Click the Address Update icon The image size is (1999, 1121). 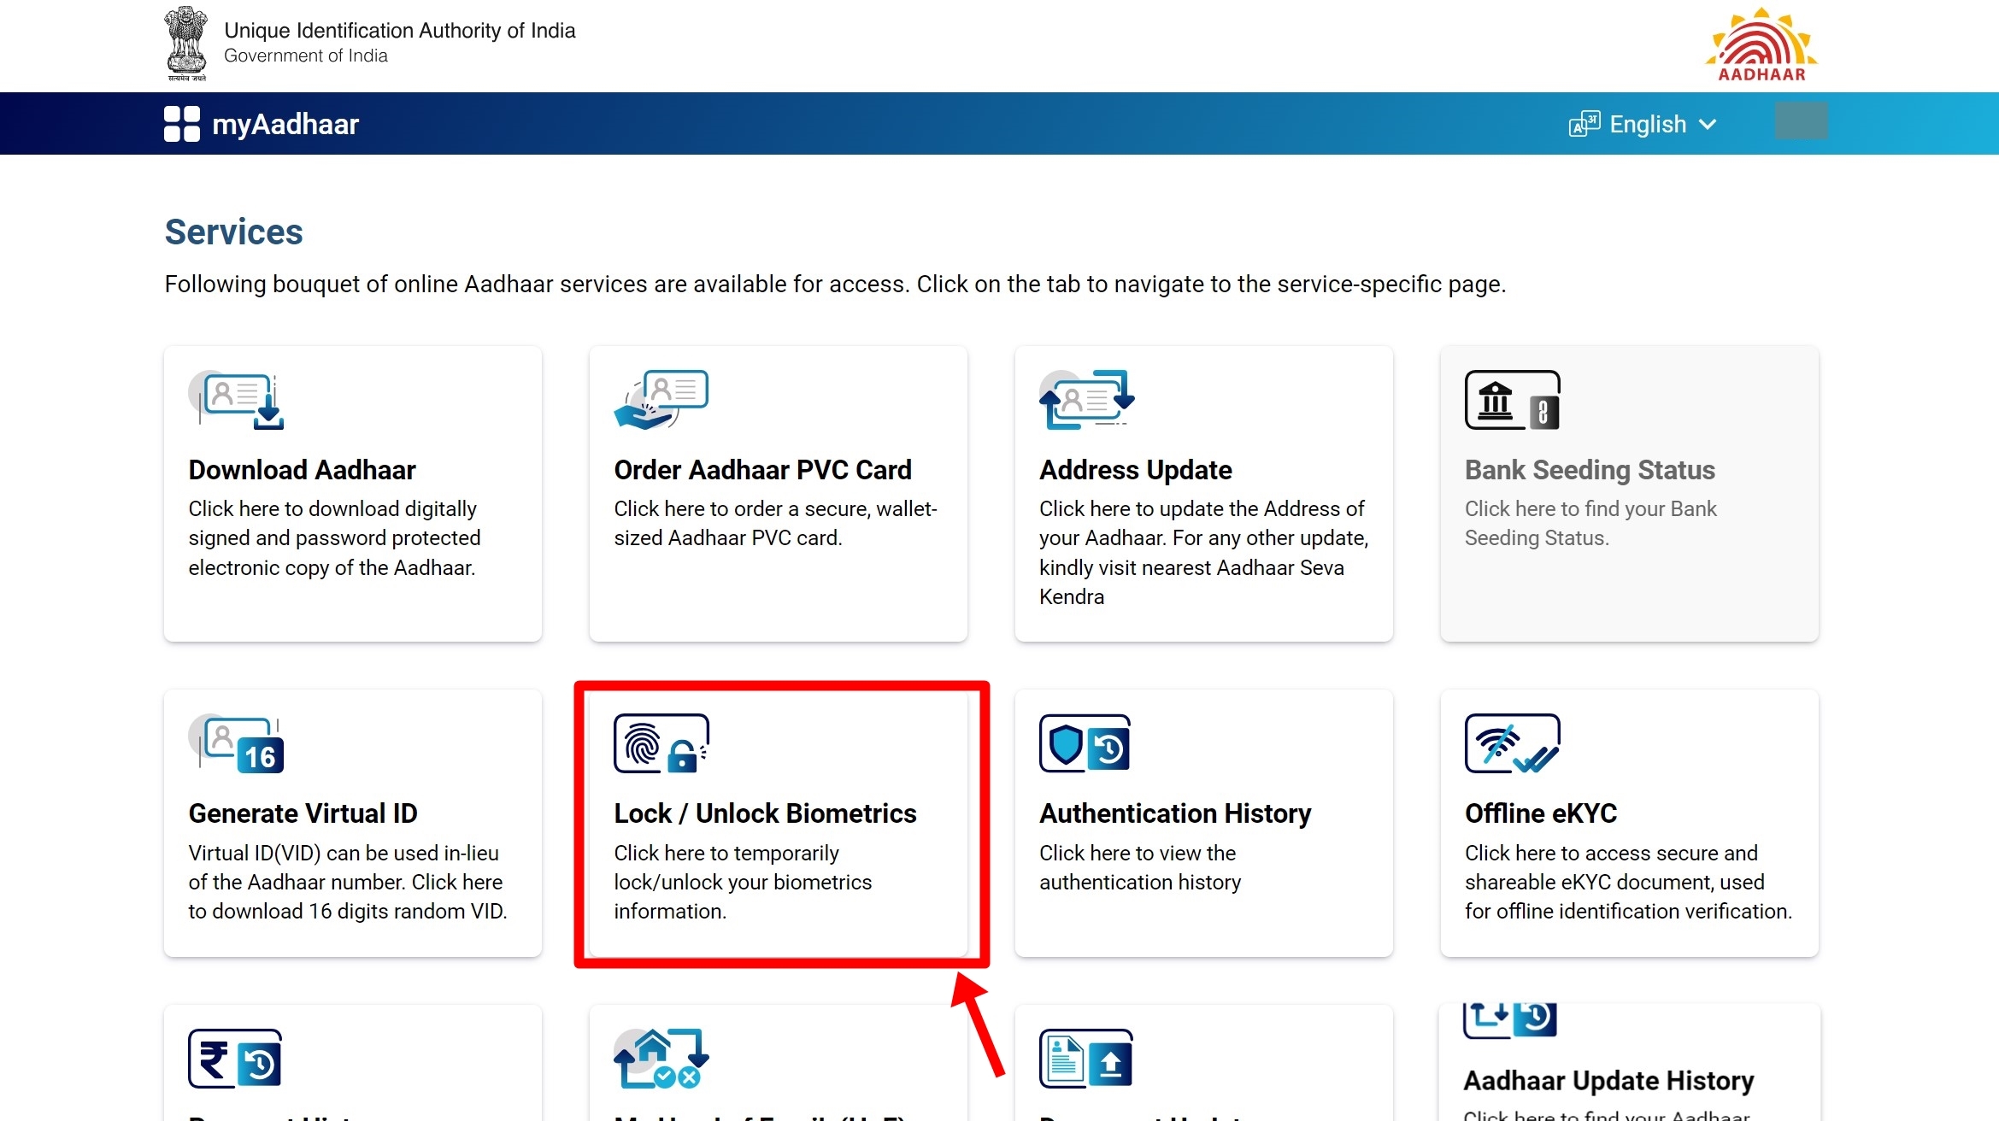click(x=1087, y=400)
